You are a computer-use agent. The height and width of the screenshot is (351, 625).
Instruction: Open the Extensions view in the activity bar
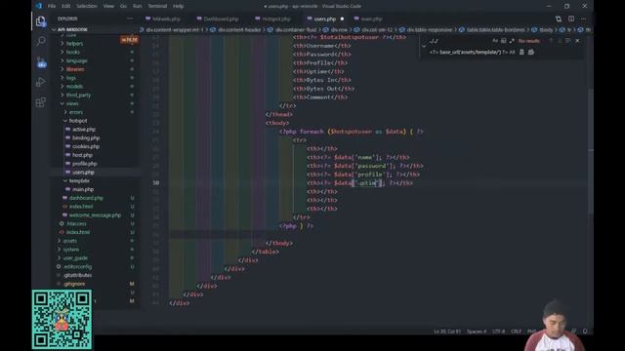tap(41, 102)
